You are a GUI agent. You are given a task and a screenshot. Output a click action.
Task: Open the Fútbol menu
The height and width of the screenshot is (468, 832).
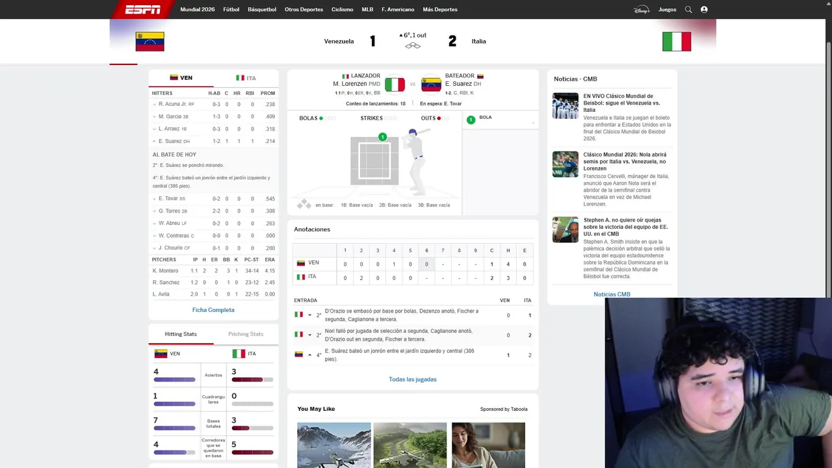[231, 10]
